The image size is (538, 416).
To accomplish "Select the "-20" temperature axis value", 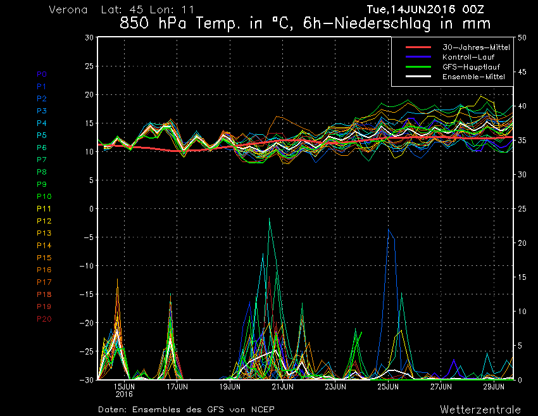I will [x=87, y=323].
